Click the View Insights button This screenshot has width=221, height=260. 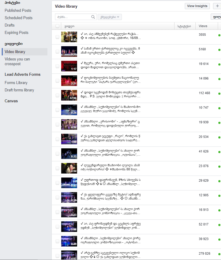pos(197,6)
